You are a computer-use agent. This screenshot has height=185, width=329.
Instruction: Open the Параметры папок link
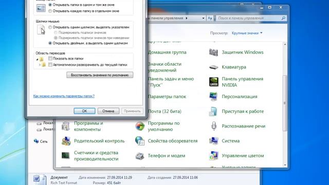tap(167, 97)
